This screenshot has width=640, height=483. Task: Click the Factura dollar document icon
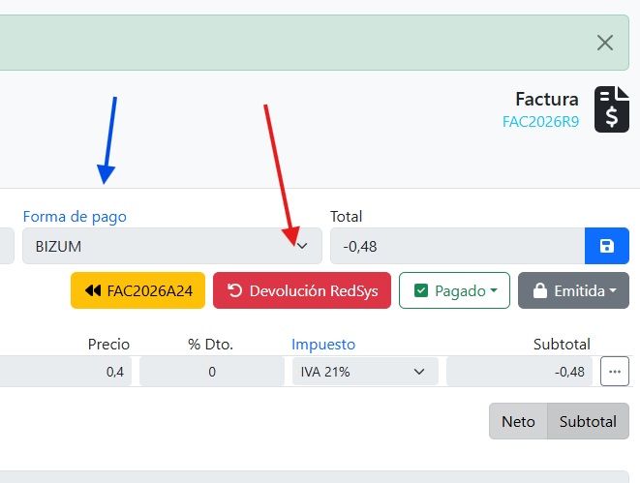(611, 109)
